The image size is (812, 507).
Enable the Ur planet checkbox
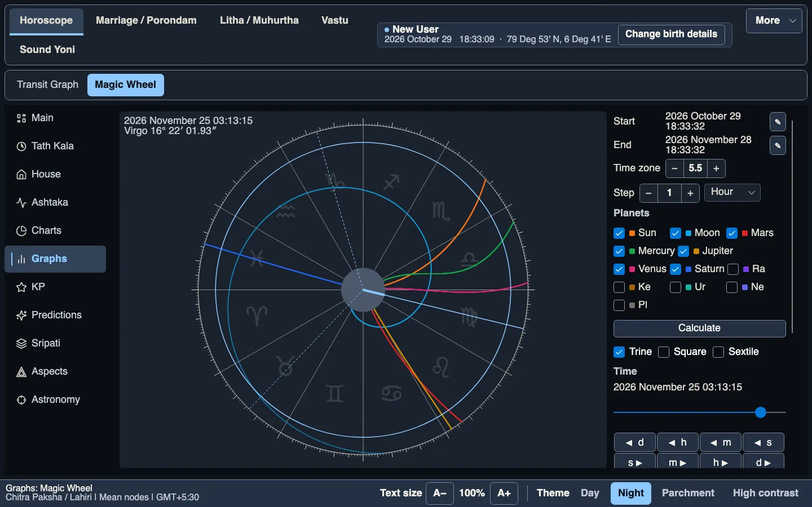point(676,287)
